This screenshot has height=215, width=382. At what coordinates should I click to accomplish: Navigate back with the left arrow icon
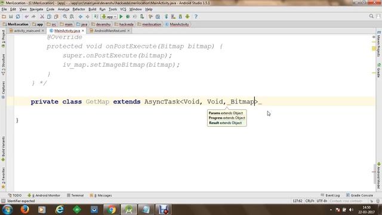pos(81,17)
